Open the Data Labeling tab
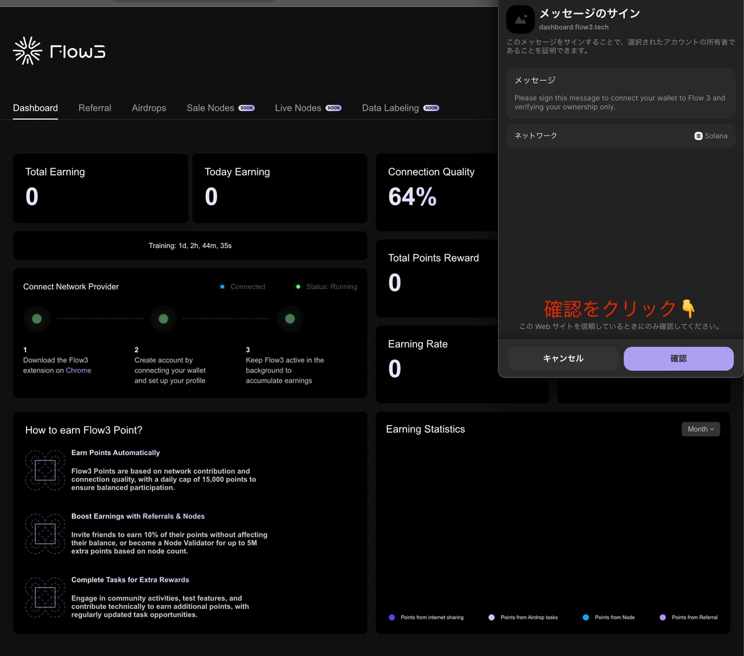The width and height of the screenshot is (744, 656). click(x=391, y=108)
